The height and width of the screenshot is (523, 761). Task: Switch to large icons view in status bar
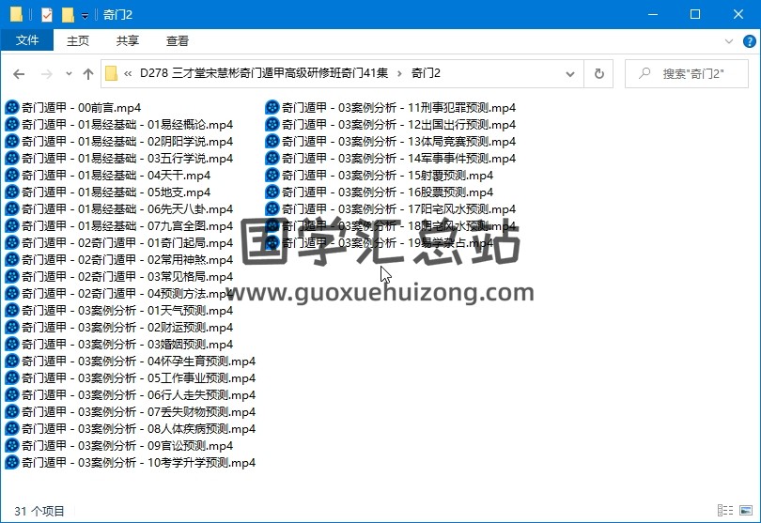tap(746, 511)
